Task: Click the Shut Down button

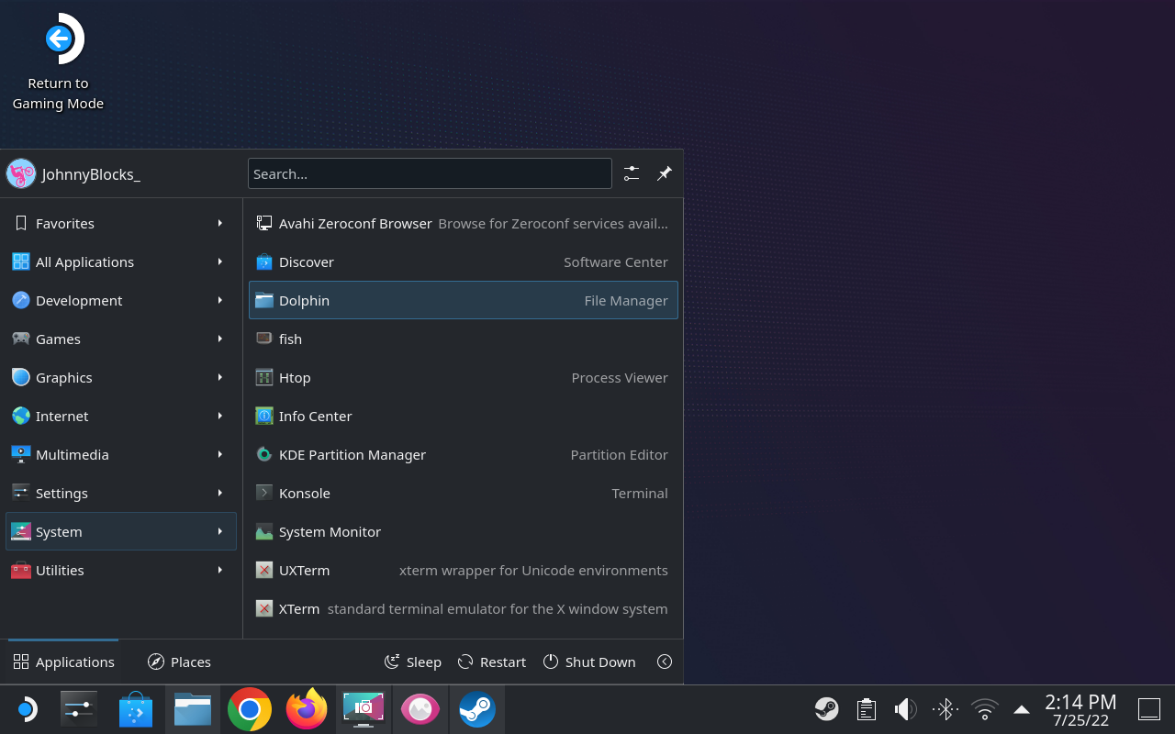Action: [589, 662]
